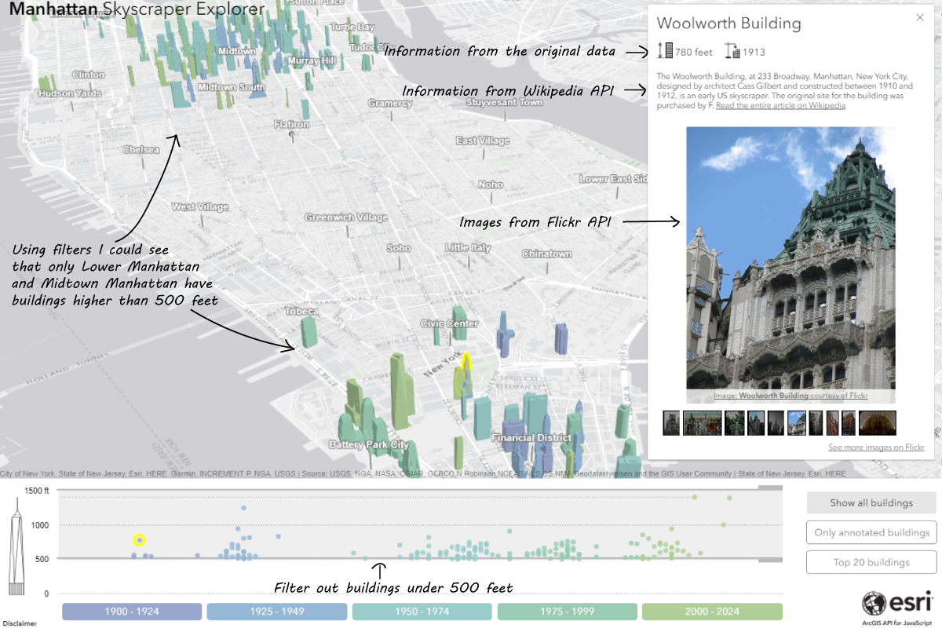Image resolution: width=942 pixels, height=628 pixels.
Task: Click the 'Battery Park City' map label
Action: (369, 444)
